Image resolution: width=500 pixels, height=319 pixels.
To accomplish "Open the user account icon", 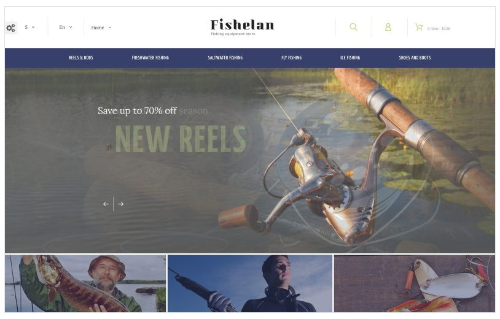I will (388, 27).
